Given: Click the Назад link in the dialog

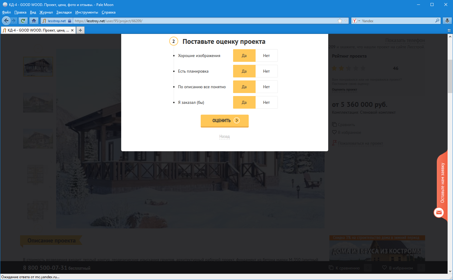Looking at the screenshot, I should (x=224, y=136).
